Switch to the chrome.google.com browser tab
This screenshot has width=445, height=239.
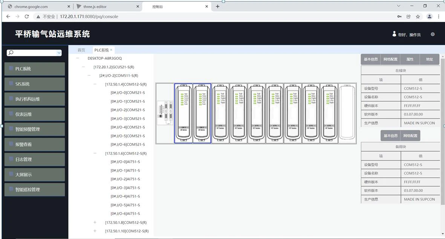click(x=39, y=6)
